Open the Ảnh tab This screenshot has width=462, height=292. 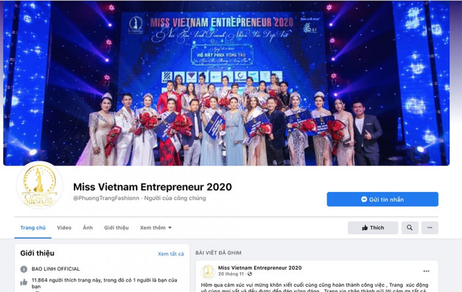[x=88, y=227]
